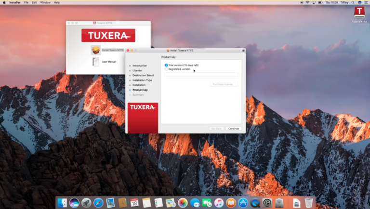This screenshot has height=209, width=370.
Task: Open Mail from the Dock
Action: pos(110,203)
